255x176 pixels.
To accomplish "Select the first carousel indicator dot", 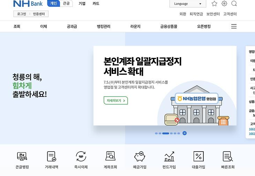I will point(156,133).
